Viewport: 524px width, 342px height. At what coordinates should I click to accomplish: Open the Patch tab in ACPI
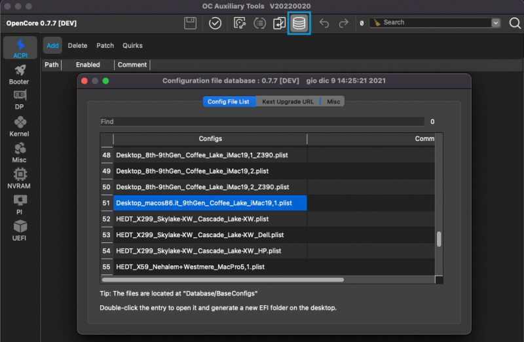pyautogui.click(x=105, y=46)
